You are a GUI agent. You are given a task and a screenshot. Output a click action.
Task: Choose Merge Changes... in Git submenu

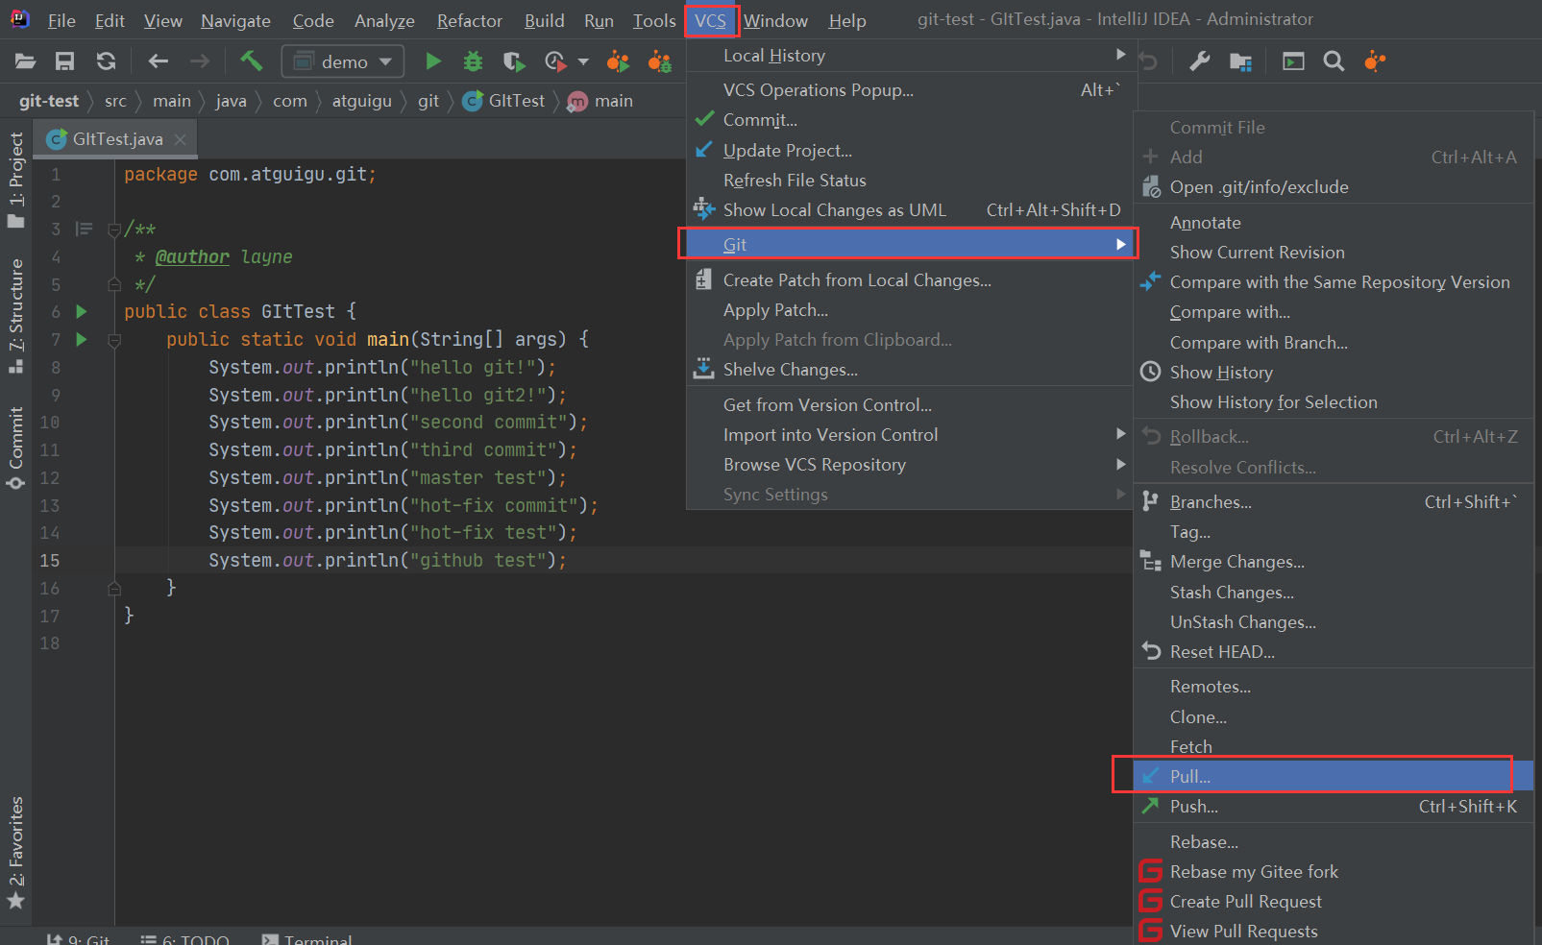[1334, 562]
